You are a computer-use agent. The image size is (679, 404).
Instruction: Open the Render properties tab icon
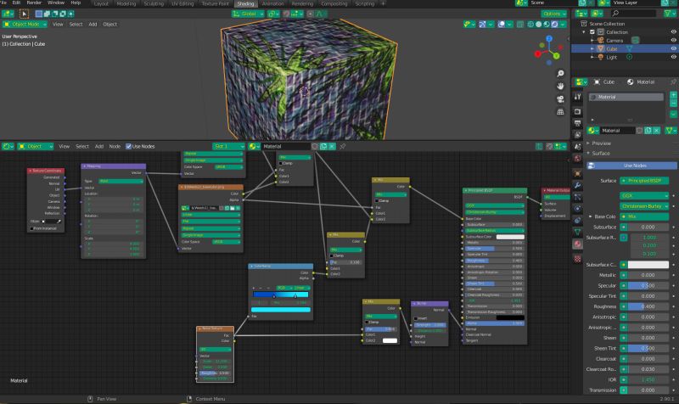click(578, 112)
